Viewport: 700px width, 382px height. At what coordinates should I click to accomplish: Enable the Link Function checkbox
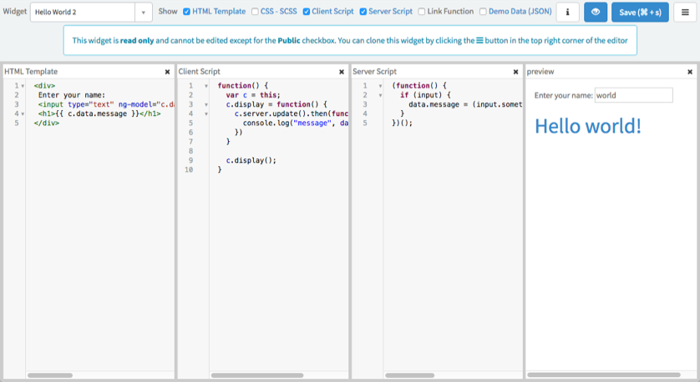[422, 12]
